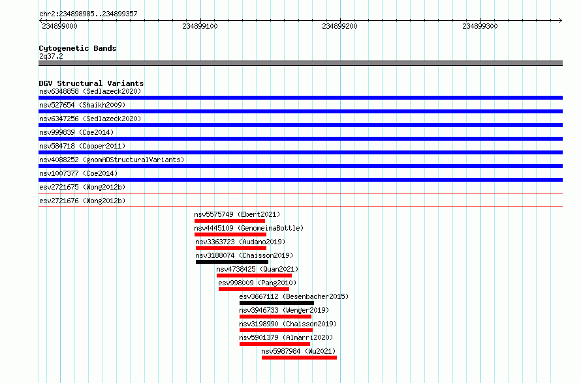
Task: Click the black bar under esv3667112
Action: pyautogui.click(x=277, y=303)
